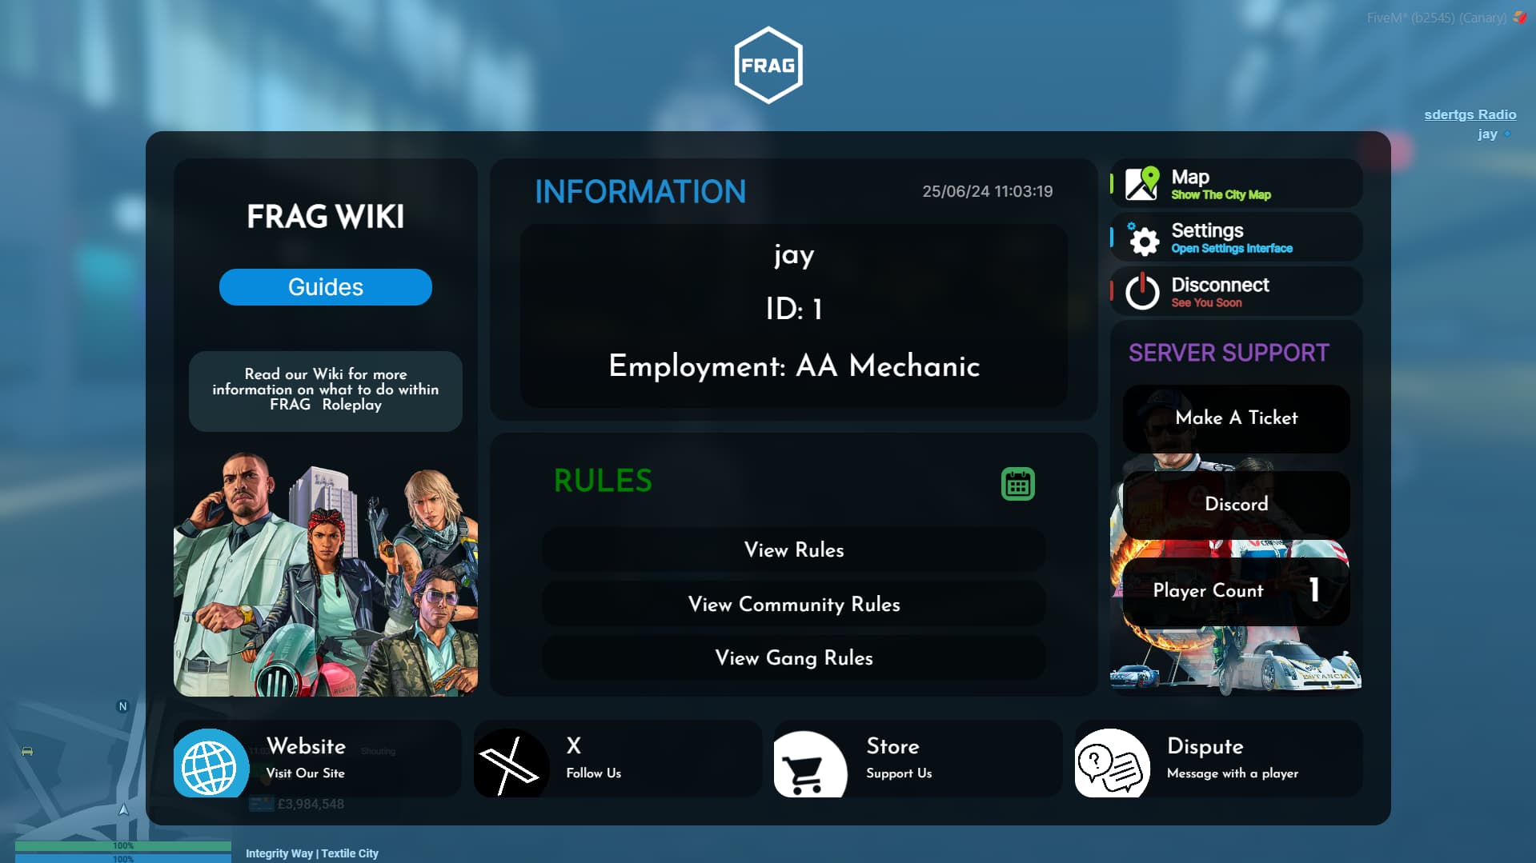
Task: Click the Player Count panel
Action: pyautogui.click(x=1237, y=591)
